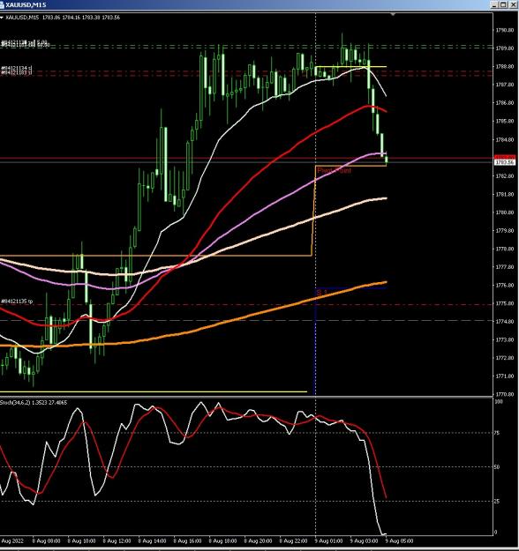
Task: Click the #84121134 sl order label
Action: coord(17,68)
